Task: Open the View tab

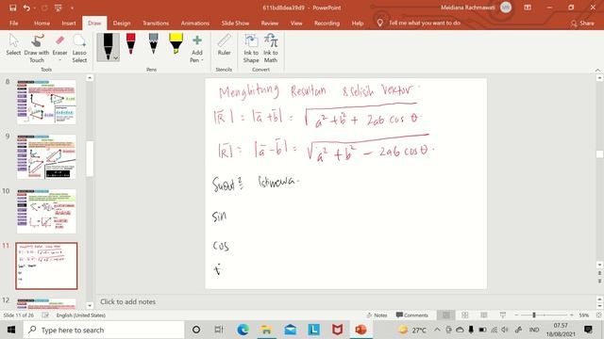Action: click(x=296, y=23)
